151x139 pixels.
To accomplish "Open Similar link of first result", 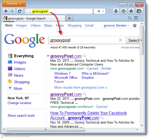I will click(106, 68).
